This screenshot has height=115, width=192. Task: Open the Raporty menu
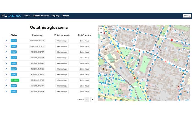pyautogui.click(x=55, y=16)
